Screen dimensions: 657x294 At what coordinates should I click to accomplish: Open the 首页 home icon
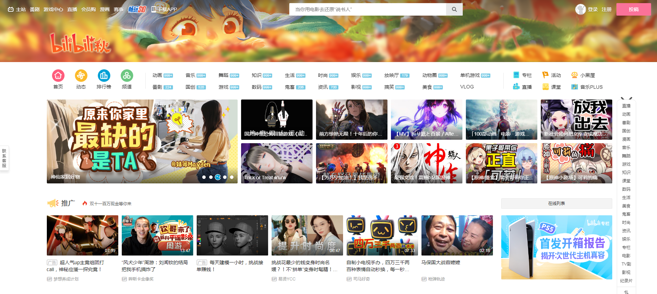point(58,76)
